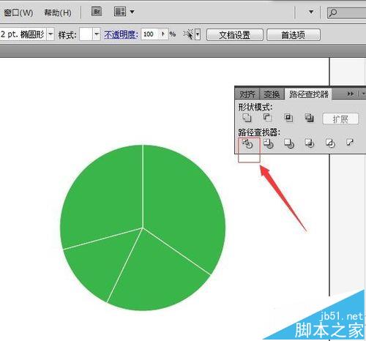Apply the Trim pathfinder
The height and width of the screenshot is (341, 366).
click(x=269, y=143)
